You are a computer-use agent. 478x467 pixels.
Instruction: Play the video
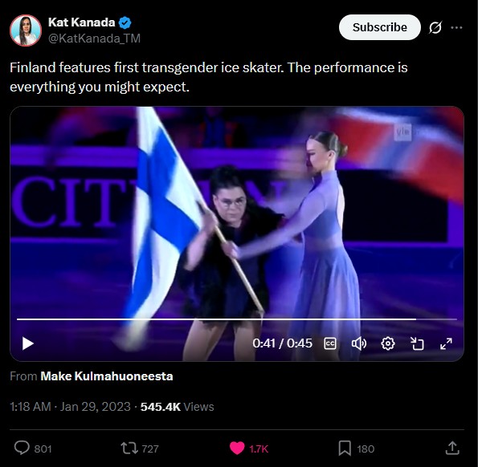[x=28, y=343]
